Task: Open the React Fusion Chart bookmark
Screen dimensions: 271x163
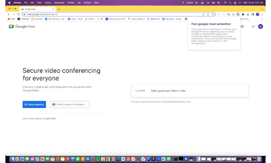Action: [115, 19]
